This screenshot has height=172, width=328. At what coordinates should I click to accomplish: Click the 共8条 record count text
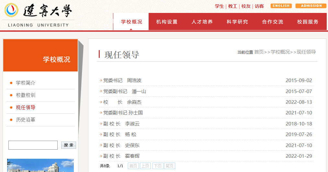pyautogui.click(x=105, y=166)
